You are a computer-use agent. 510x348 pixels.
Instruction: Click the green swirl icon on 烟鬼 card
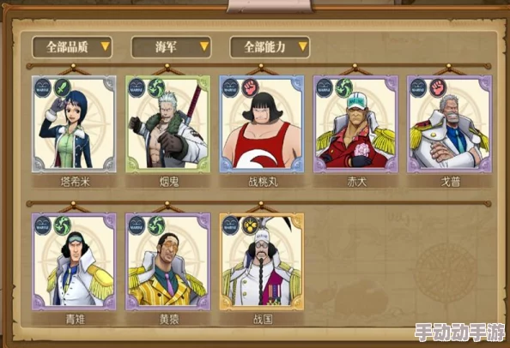click(x=156, y=87)
